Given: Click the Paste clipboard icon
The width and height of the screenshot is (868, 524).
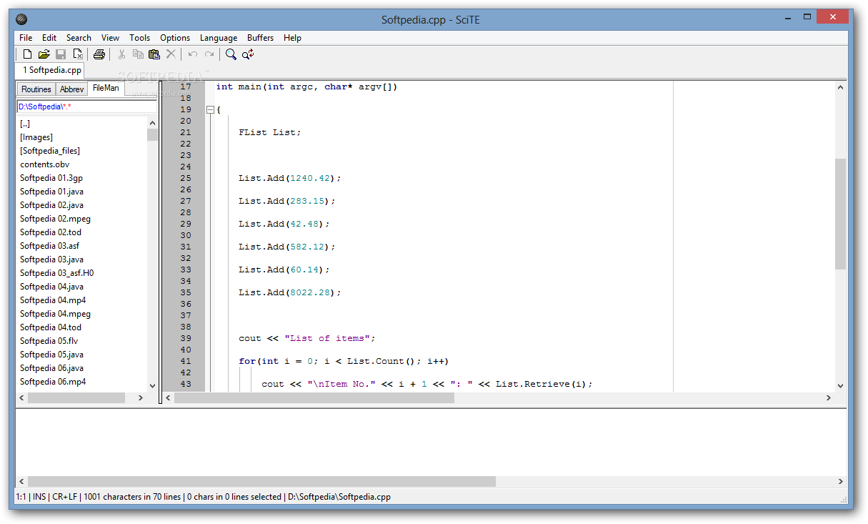Looking at the screenshot, I should tap(154, 54).
